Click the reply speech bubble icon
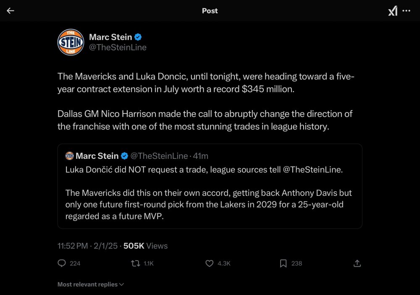 tap(61, 263)
